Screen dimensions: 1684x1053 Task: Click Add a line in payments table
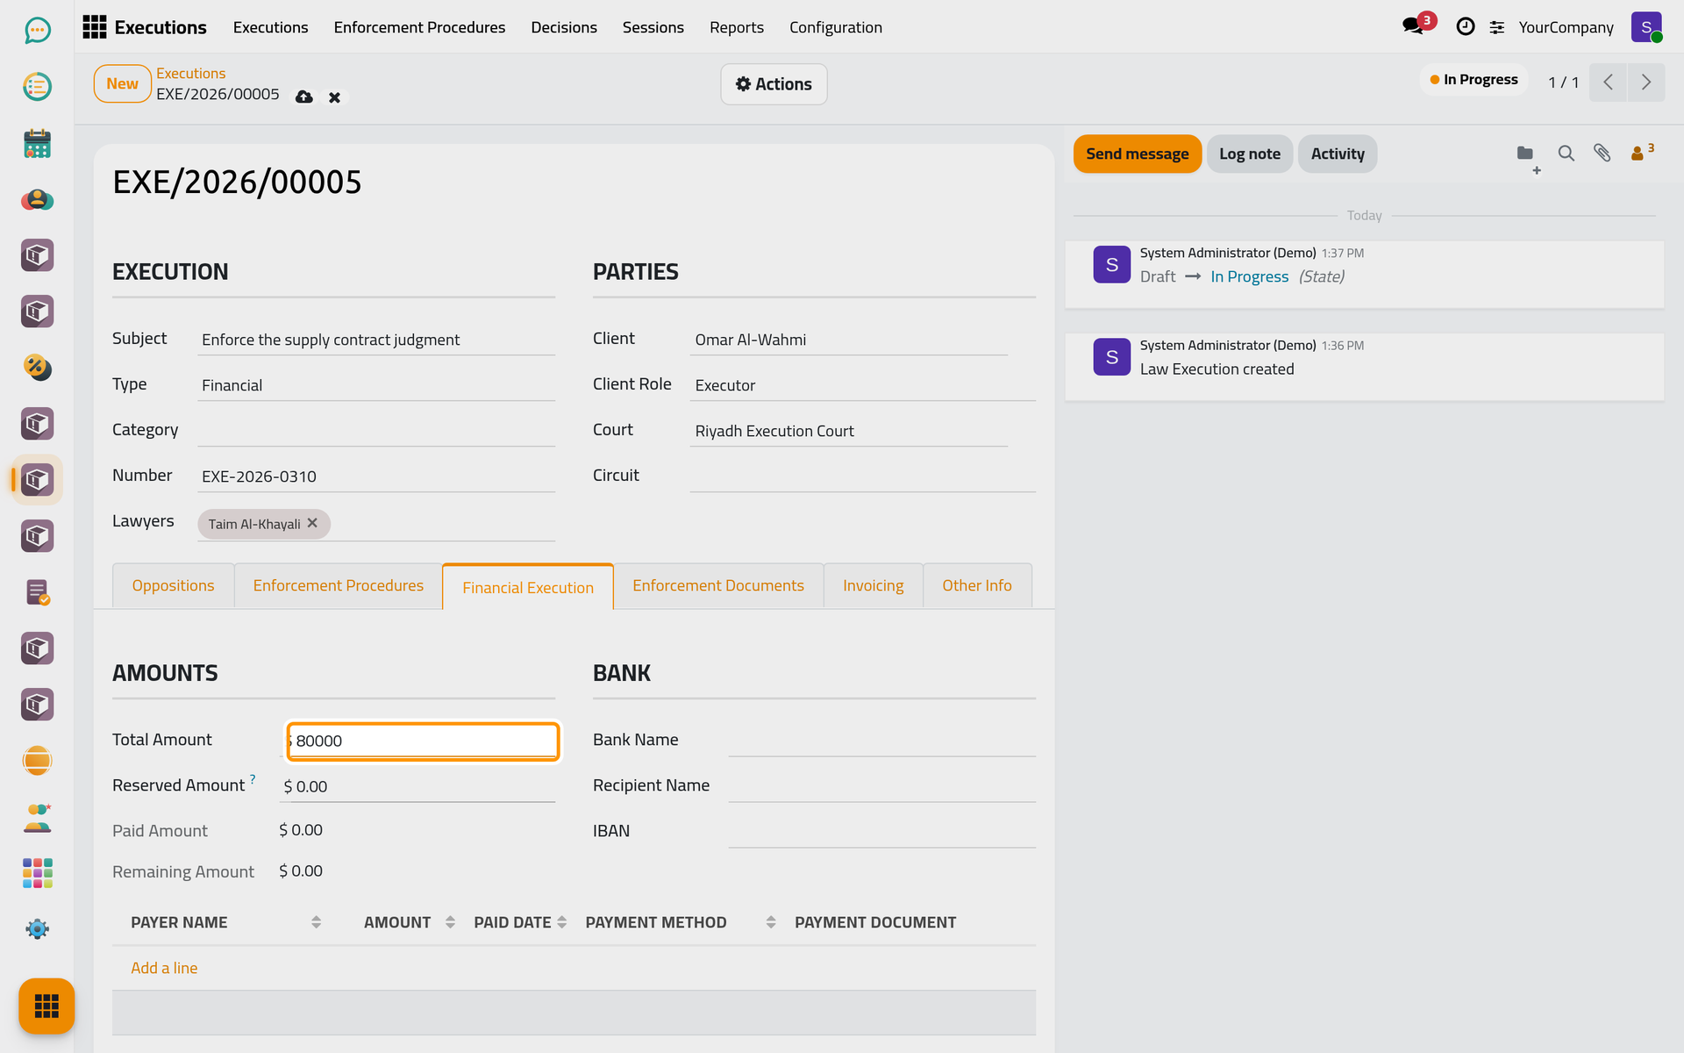pos(164,968)
